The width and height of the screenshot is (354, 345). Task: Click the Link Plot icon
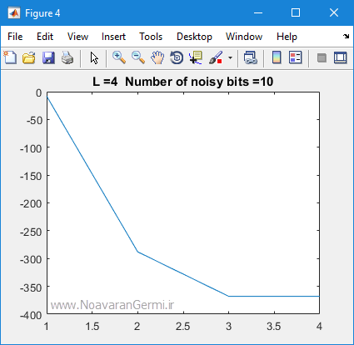251,58
